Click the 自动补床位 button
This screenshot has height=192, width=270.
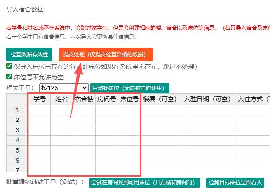pyautogui.click(x=129, y=88)
